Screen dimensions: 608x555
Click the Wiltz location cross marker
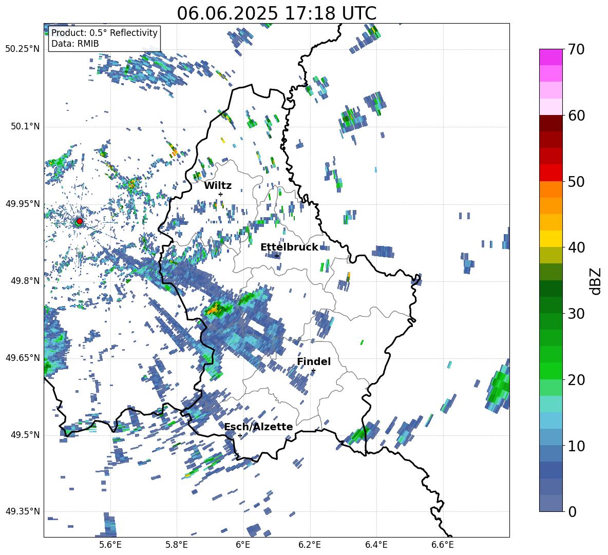(x=220, y=194)
